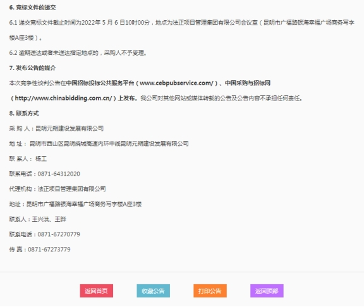Click the 中国招标投标公共服务平台 bold text
This screenshot has width=364, height=307.
coord(100,83)
